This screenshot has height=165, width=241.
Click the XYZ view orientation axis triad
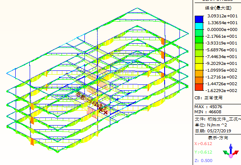[x=231, y=151]
